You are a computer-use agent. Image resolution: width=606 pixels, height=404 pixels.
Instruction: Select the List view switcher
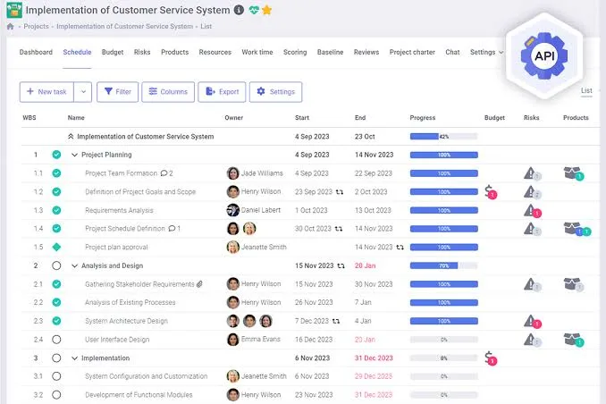[586, 90]
